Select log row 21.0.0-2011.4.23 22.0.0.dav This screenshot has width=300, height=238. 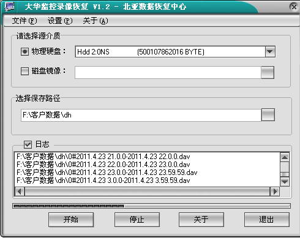click(103, 157)
